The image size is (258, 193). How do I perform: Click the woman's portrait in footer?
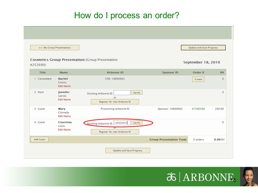coord(249,177)
